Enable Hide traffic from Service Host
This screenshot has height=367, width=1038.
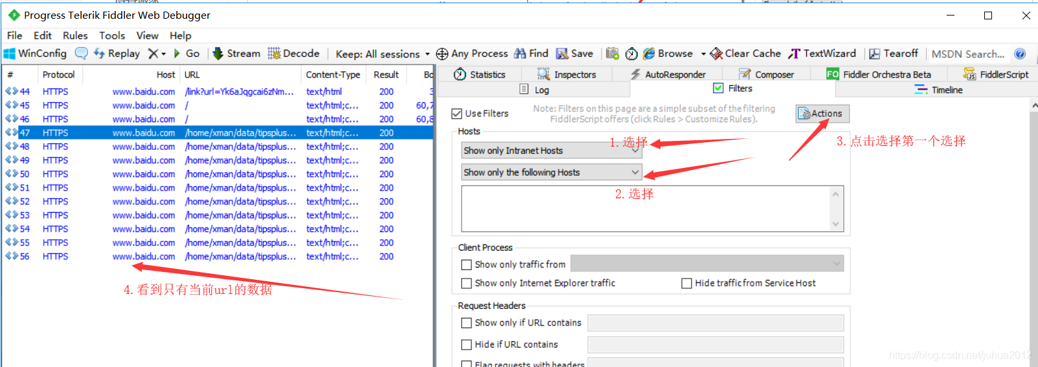(x=686, y=283)
